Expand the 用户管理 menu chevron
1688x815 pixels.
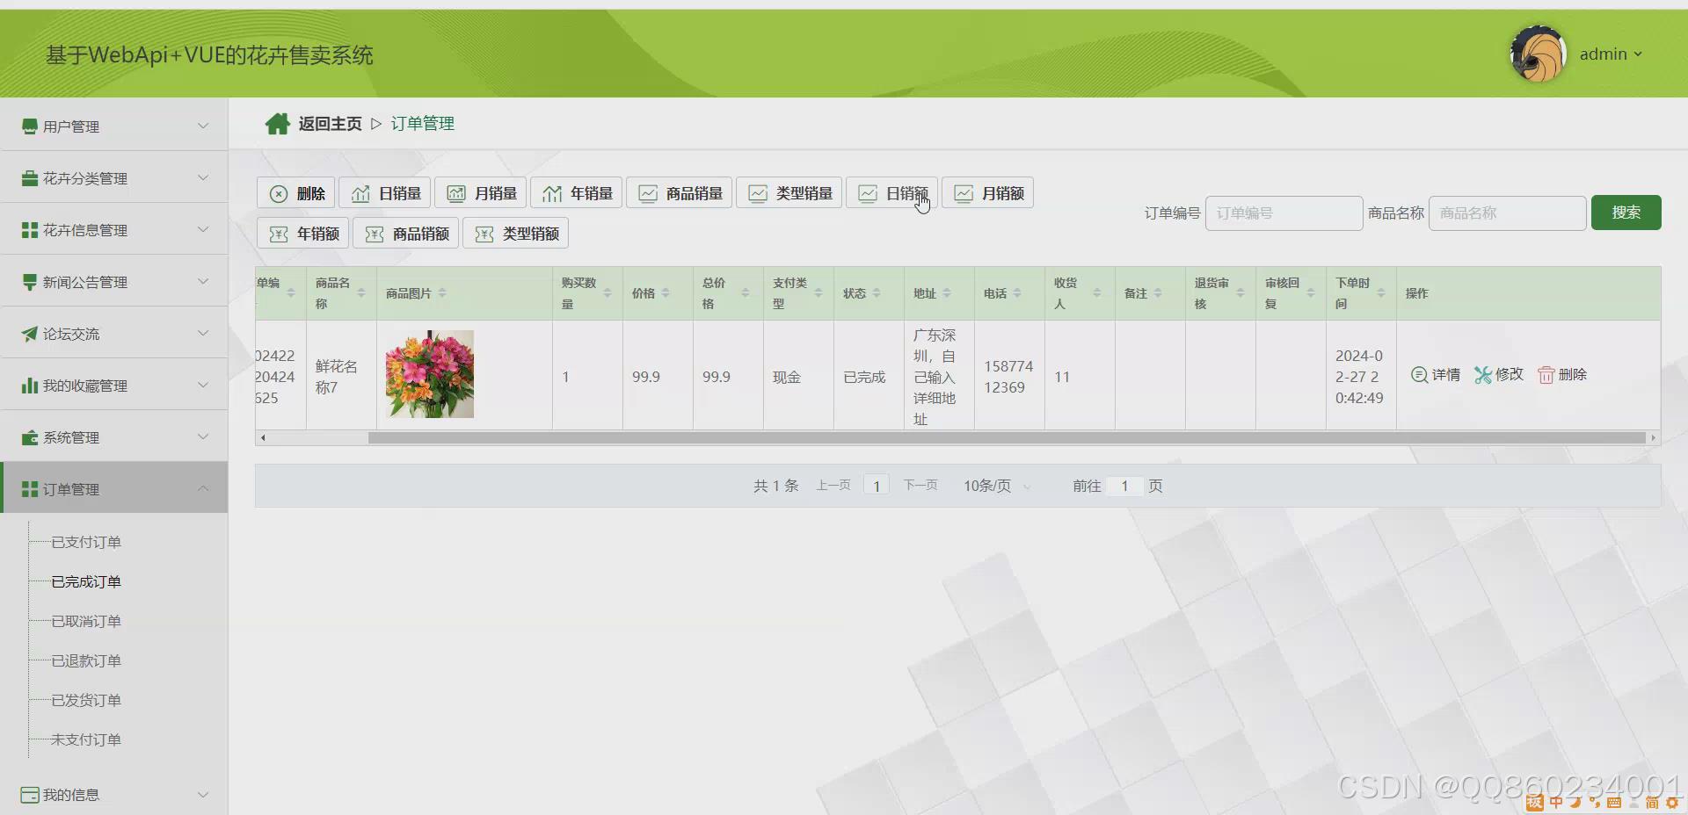203,126
